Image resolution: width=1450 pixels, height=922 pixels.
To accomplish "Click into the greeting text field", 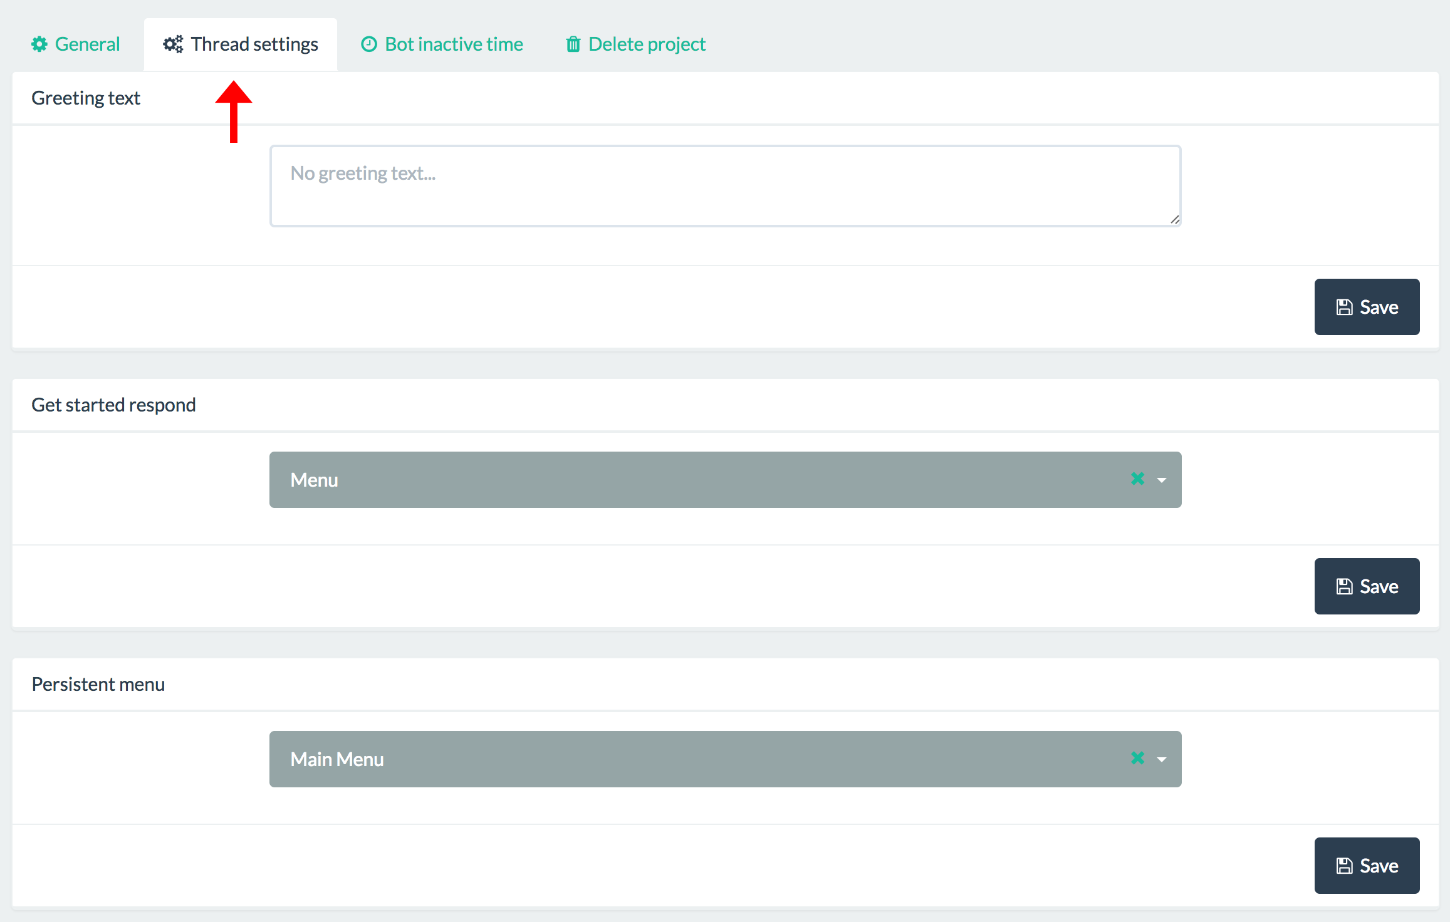I will click(725, 186).
